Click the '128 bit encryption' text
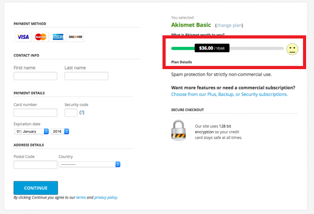Viewport: 314px width, 214px height. pos(213,129)
